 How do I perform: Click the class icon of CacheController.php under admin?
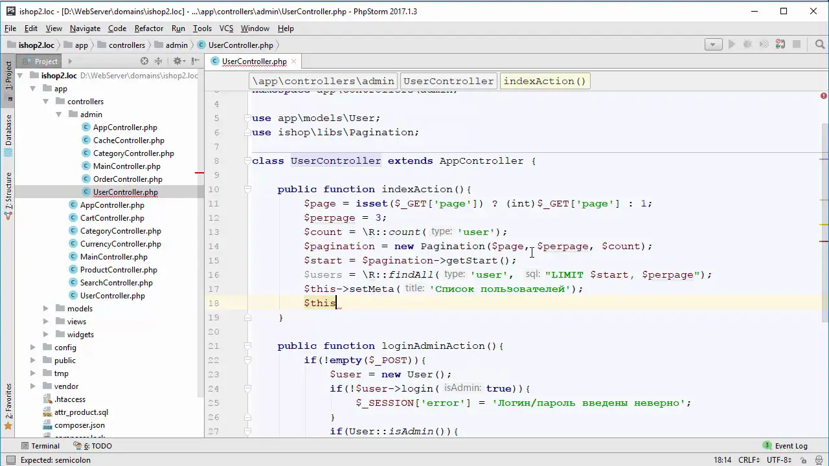coord(86,140)
